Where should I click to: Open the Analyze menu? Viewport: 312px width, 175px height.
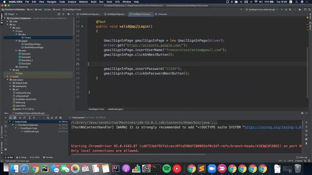coord(72,2)
